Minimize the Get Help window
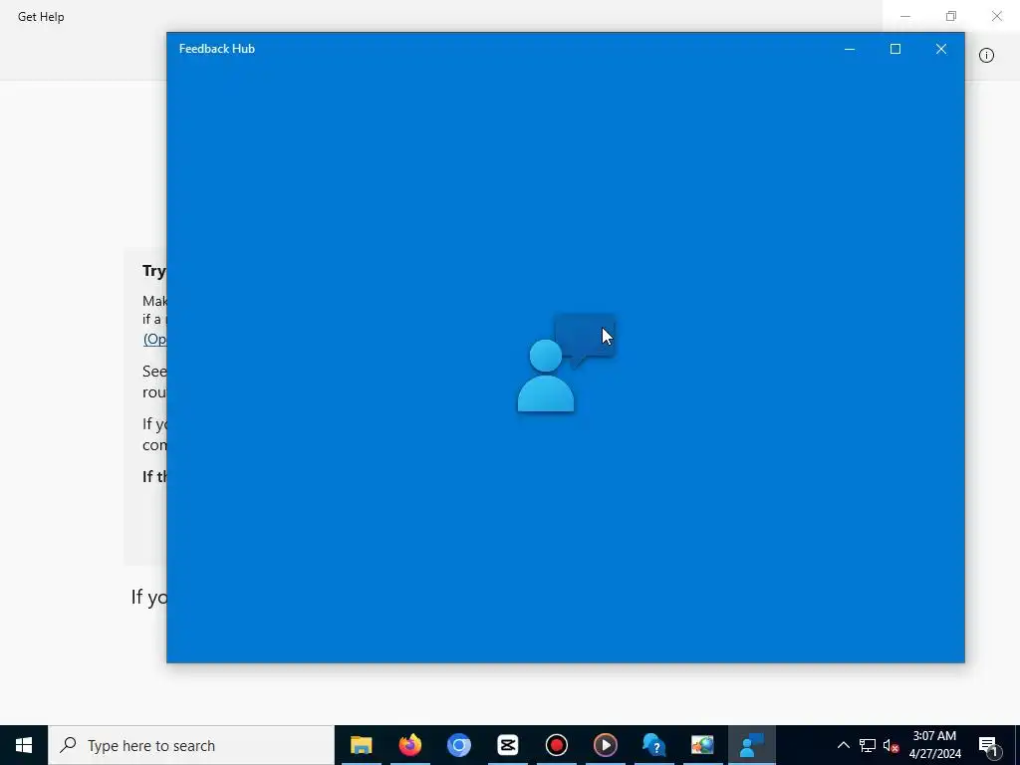Image resolution: width=1020 pixels, height=765 pixels. tap(905, 16)
